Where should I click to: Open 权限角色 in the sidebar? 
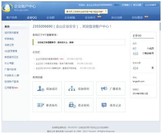click(x=9, y=39)
